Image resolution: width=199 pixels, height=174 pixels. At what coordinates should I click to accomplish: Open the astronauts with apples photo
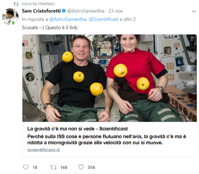pyautogui.click(x=109, y=78)
